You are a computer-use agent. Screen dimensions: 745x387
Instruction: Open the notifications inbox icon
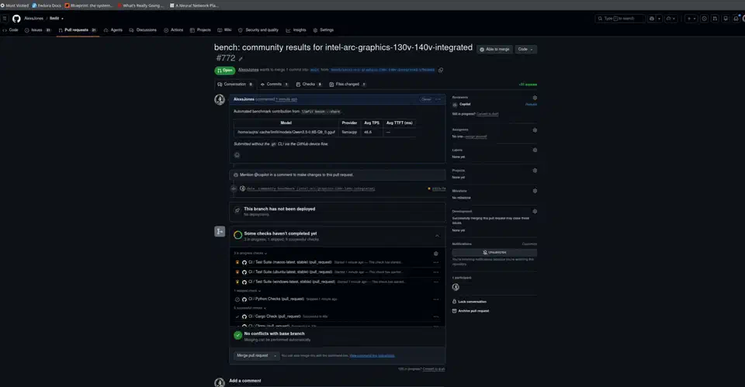tap(736, 19)
